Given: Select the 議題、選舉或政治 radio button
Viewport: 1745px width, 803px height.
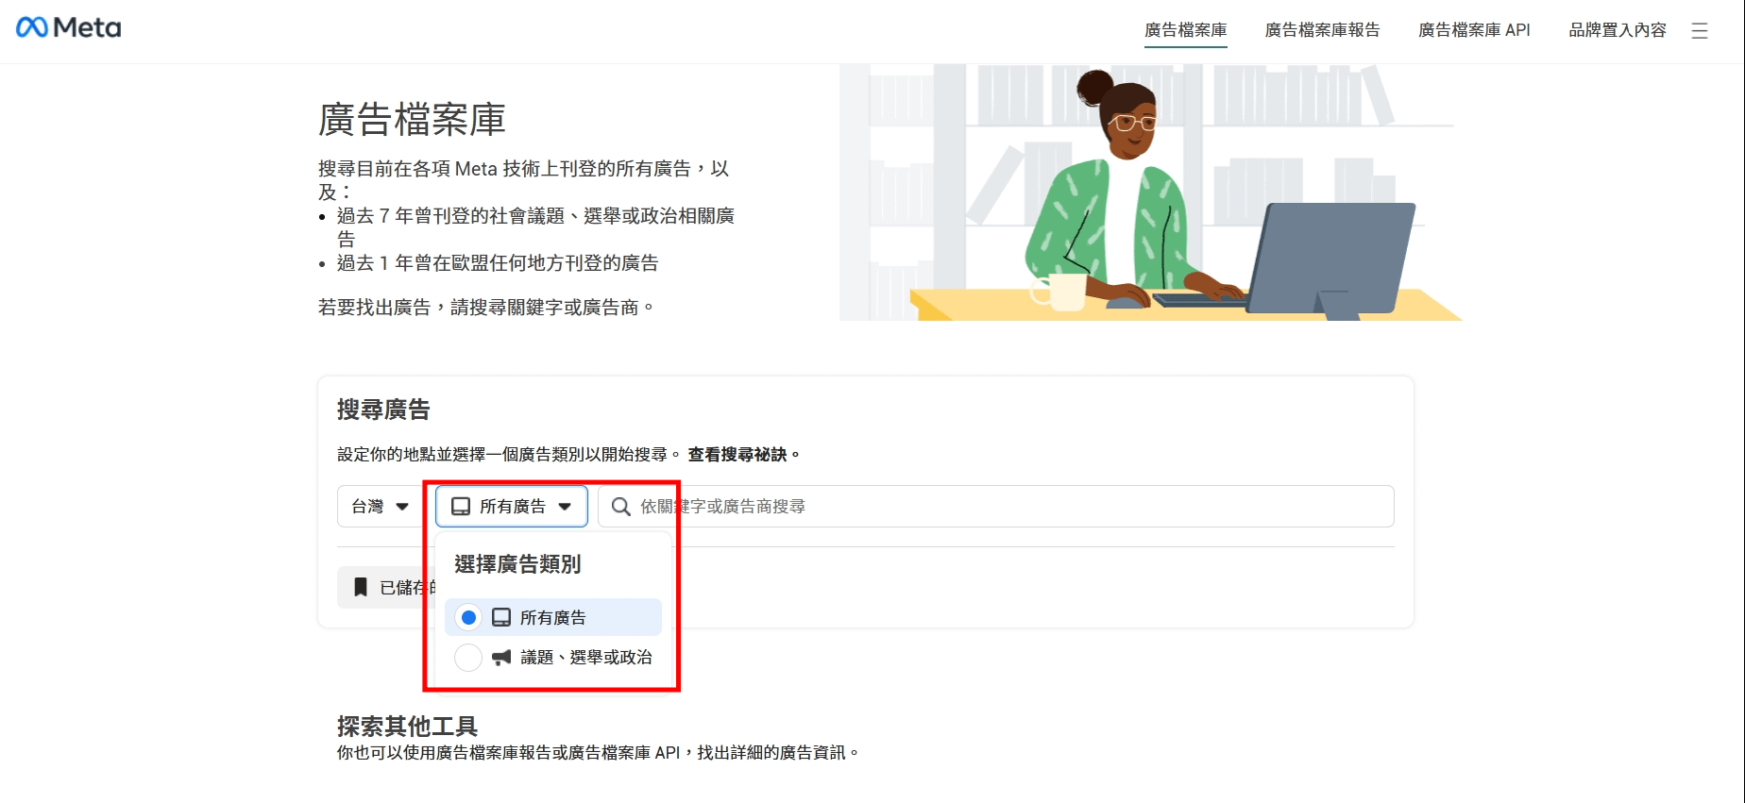Looking at the screenshot, I should pos(468,658).
